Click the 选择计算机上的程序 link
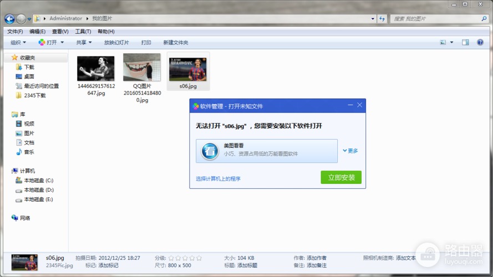 tap(218, 179)
